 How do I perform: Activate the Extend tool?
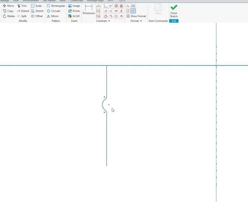click(x=23, y=11)
